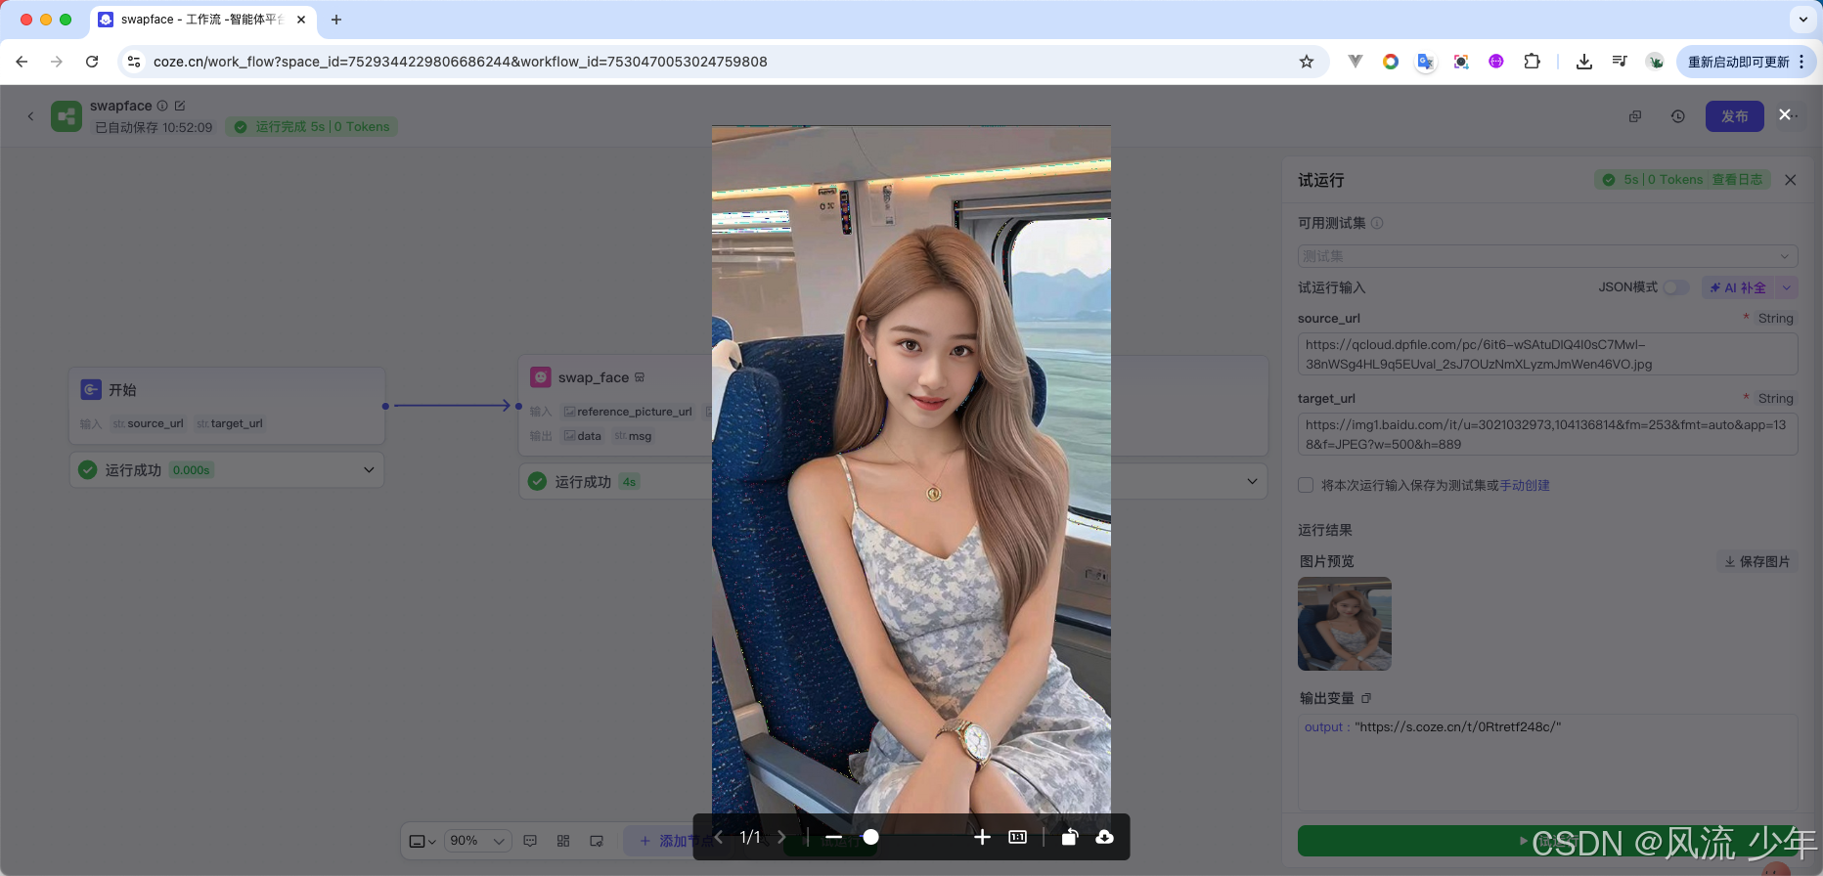Add a comment on canvas
Screen dimensions: 1823x876
[x=530, y=841]
